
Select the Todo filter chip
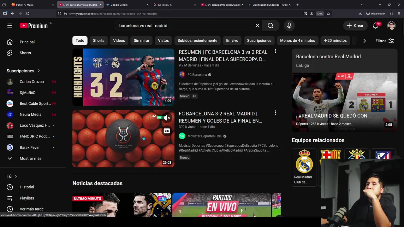pyautogui.click(x=80, y=40)
